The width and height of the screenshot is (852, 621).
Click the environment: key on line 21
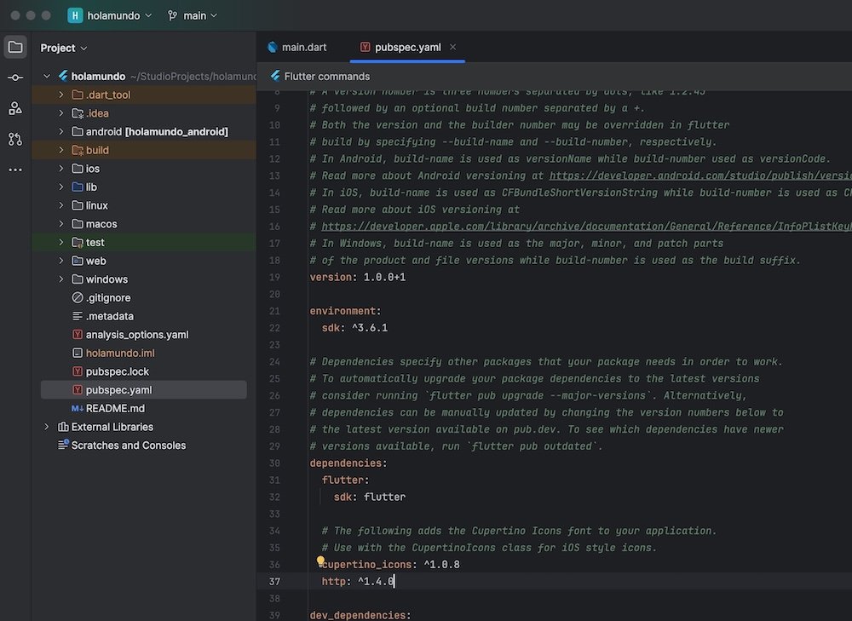(346, 311)
